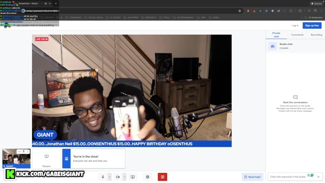Viewport: 325px width, 183px height.
Task: Open StreamYard settings gear
Action: click(x=148, y=177)
